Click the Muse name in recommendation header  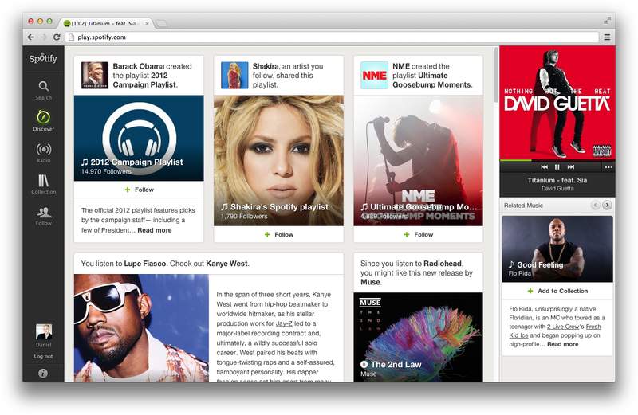[x=370, y=282]
